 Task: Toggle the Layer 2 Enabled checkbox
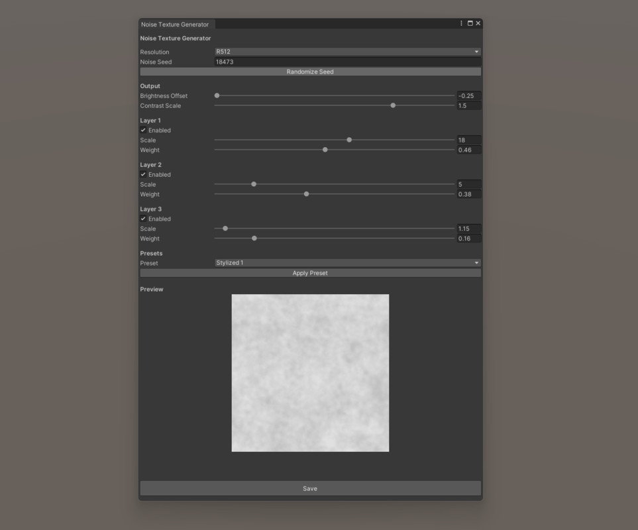click(143, 174)
